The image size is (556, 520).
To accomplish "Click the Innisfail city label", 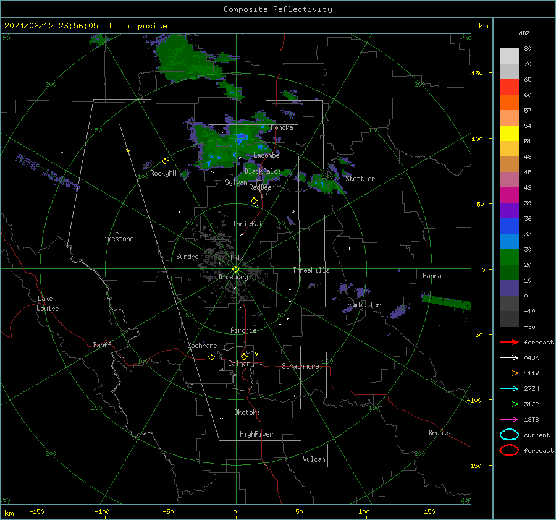I will 249,224.
